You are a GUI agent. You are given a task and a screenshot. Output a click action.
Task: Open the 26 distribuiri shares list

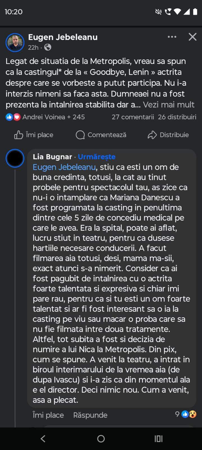[177, 117]
